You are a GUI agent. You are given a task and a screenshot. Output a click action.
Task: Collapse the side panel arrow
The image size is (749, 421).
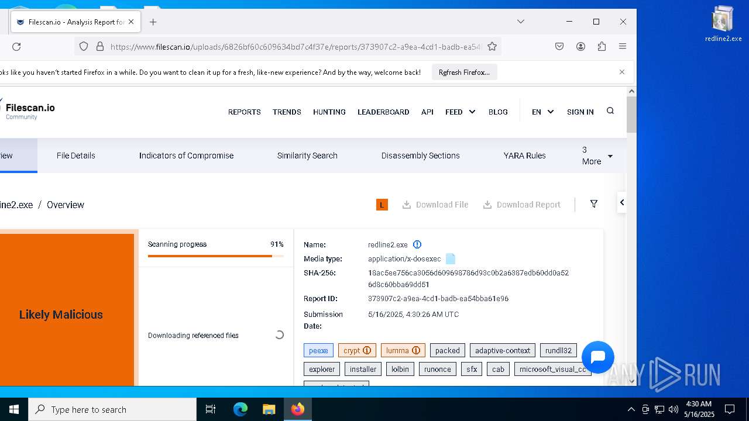coord(622,202)
